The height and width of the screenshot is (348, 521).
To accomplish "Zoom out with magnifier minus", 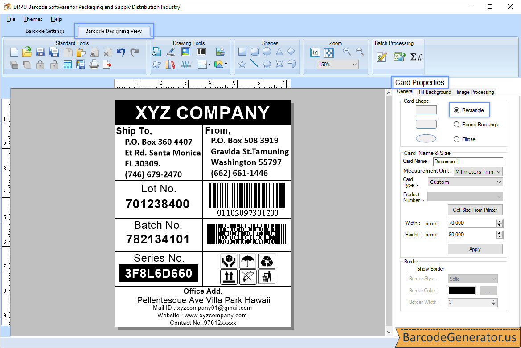I will click(x=360, y=52).
